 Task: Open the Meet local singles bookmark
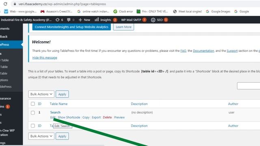coord(187,11)
